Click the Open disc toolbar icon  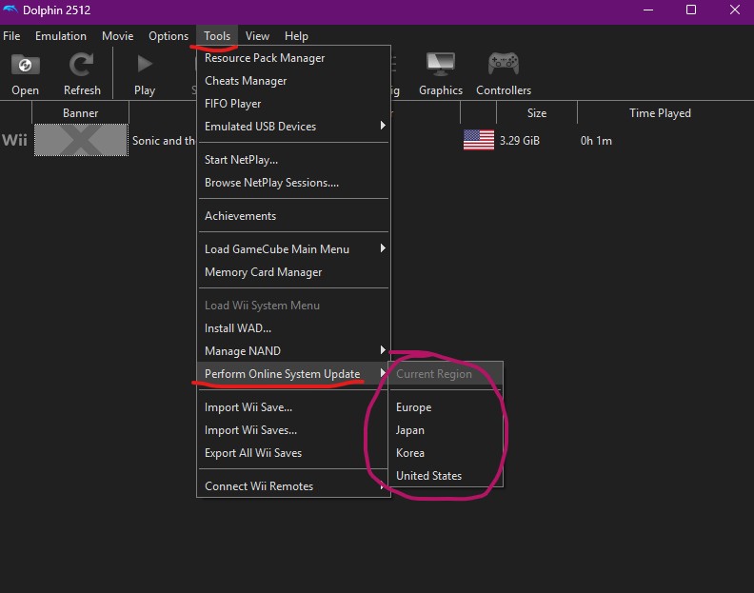[x=26, y=66]
